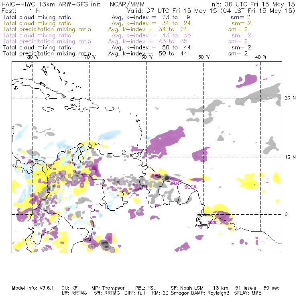297x297 pixels.
Task: Select the 'Init: 06 UTC Fri 15 May 15' text
Action: [252, 4]
